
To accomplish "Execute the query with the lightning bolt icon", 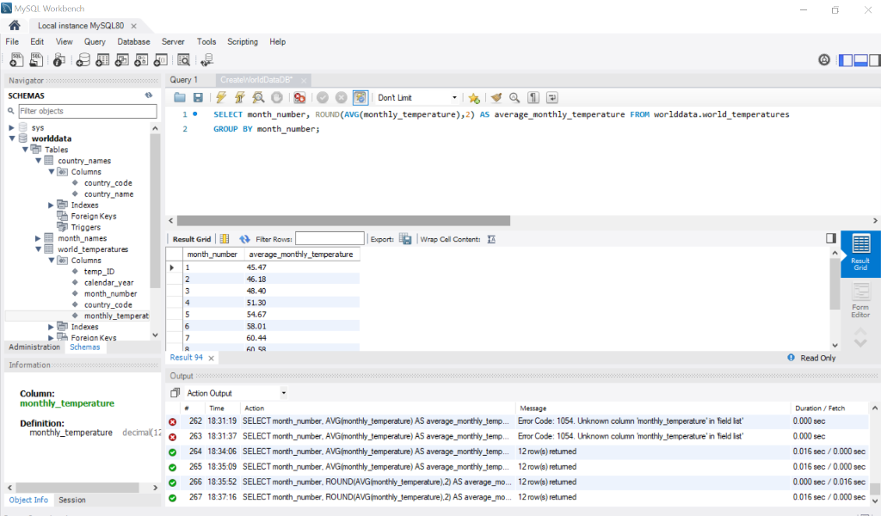I will [221, 98].
